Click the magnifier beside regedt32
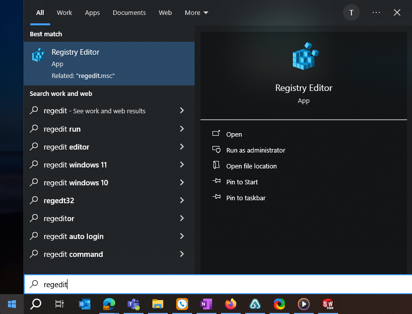The height and width of the screenshot is (314, 412). 34,200
